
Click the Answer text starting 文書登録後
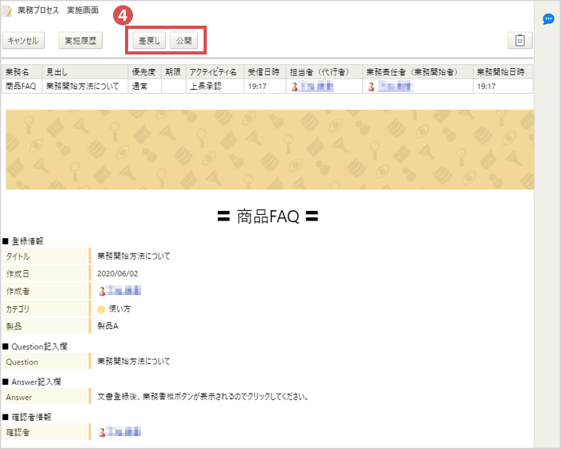pyautogui.click(x=203, y=396)
